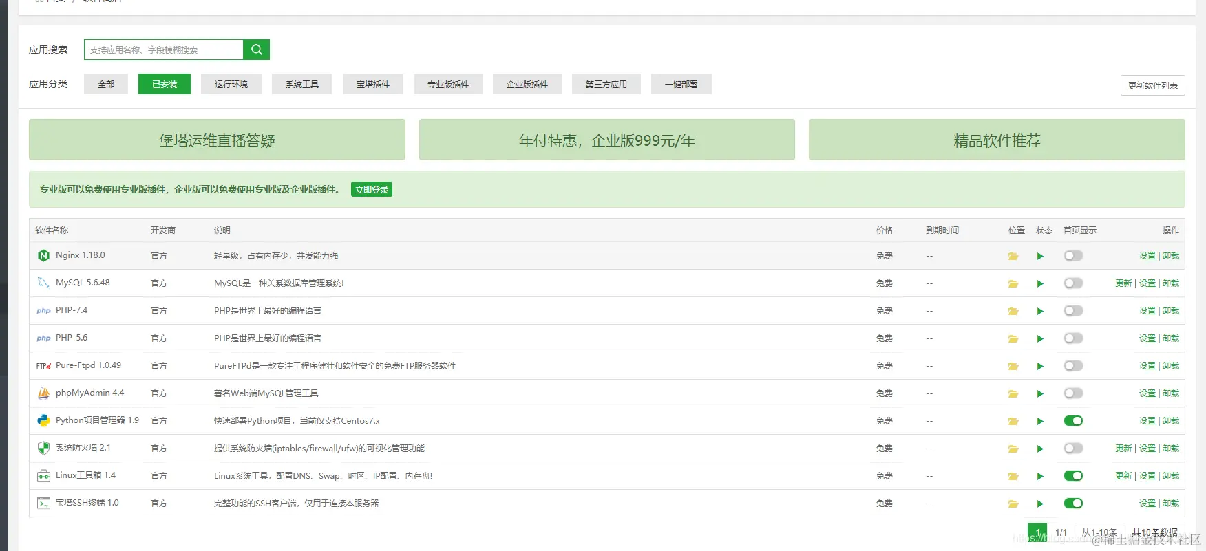Enable homepage display for Nginx
Viewport: 1206px width, 551px height.
coord(1073,256)
